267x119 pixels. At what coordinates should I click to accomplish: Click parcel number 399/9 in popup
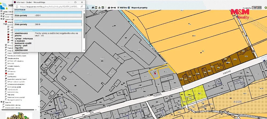click(37, 24)
